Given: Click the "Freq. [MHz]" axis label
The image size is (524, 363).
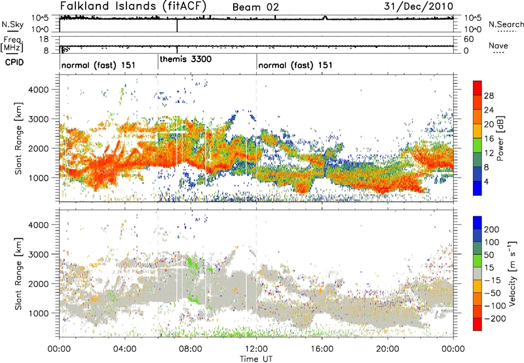Looking at the screenshot, I should coord(12,44).
